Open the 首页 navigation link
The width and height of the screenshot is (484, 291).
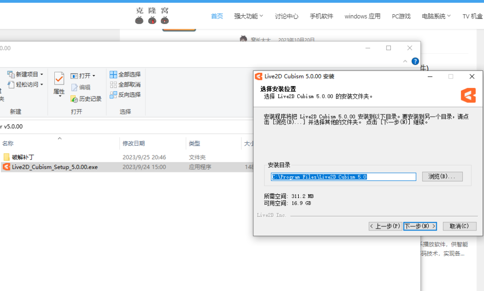point(216,16)
